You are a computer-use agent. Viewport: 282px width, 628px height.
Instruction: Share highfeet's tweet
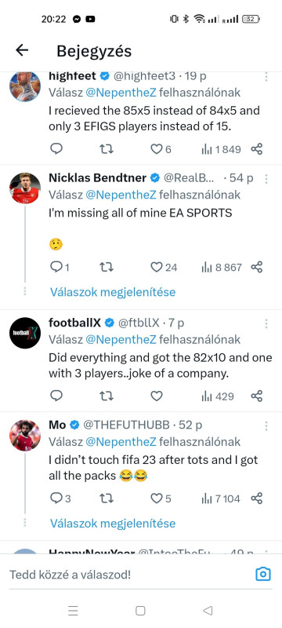coord(256,149)
